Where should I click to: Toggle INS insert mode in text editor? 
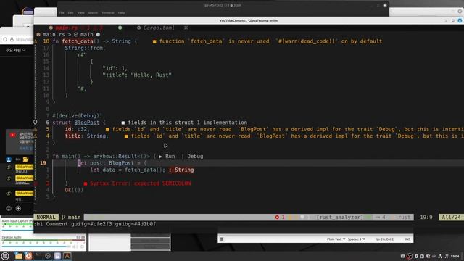point(407,239)
